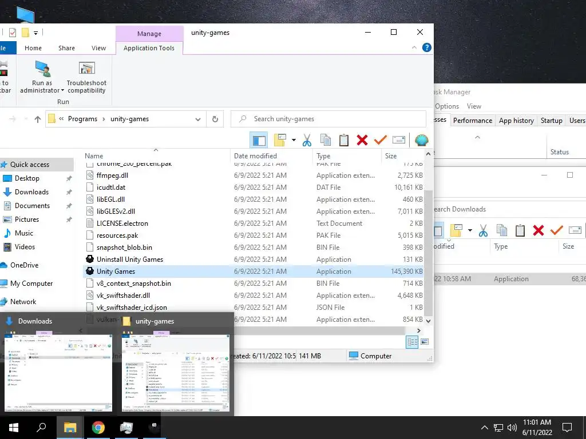The image size is (586, 439).
Task: Collapse the ribbon chevron
Action: click(x=414, y=47)
